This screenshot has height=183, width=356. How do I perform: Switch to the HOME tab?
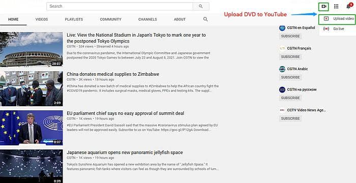tap(13, 19)
